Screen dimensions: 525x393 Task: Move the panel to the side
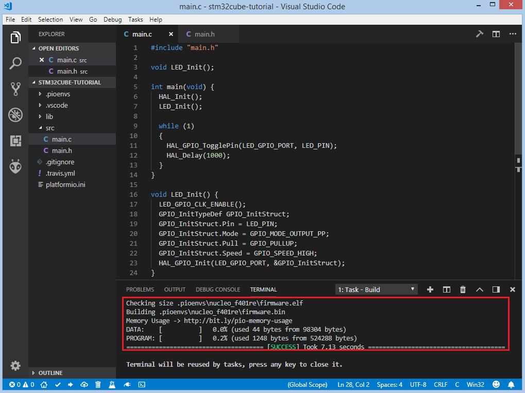pos(496,289)
